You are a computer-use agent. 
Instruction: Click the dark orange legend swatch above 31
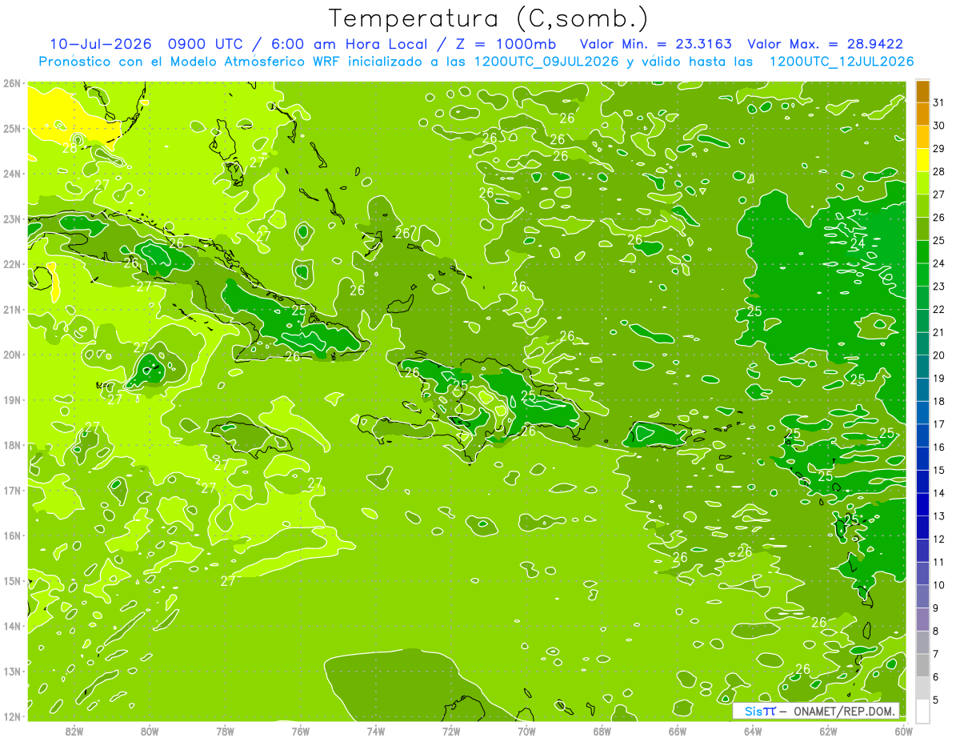(922, 91)
